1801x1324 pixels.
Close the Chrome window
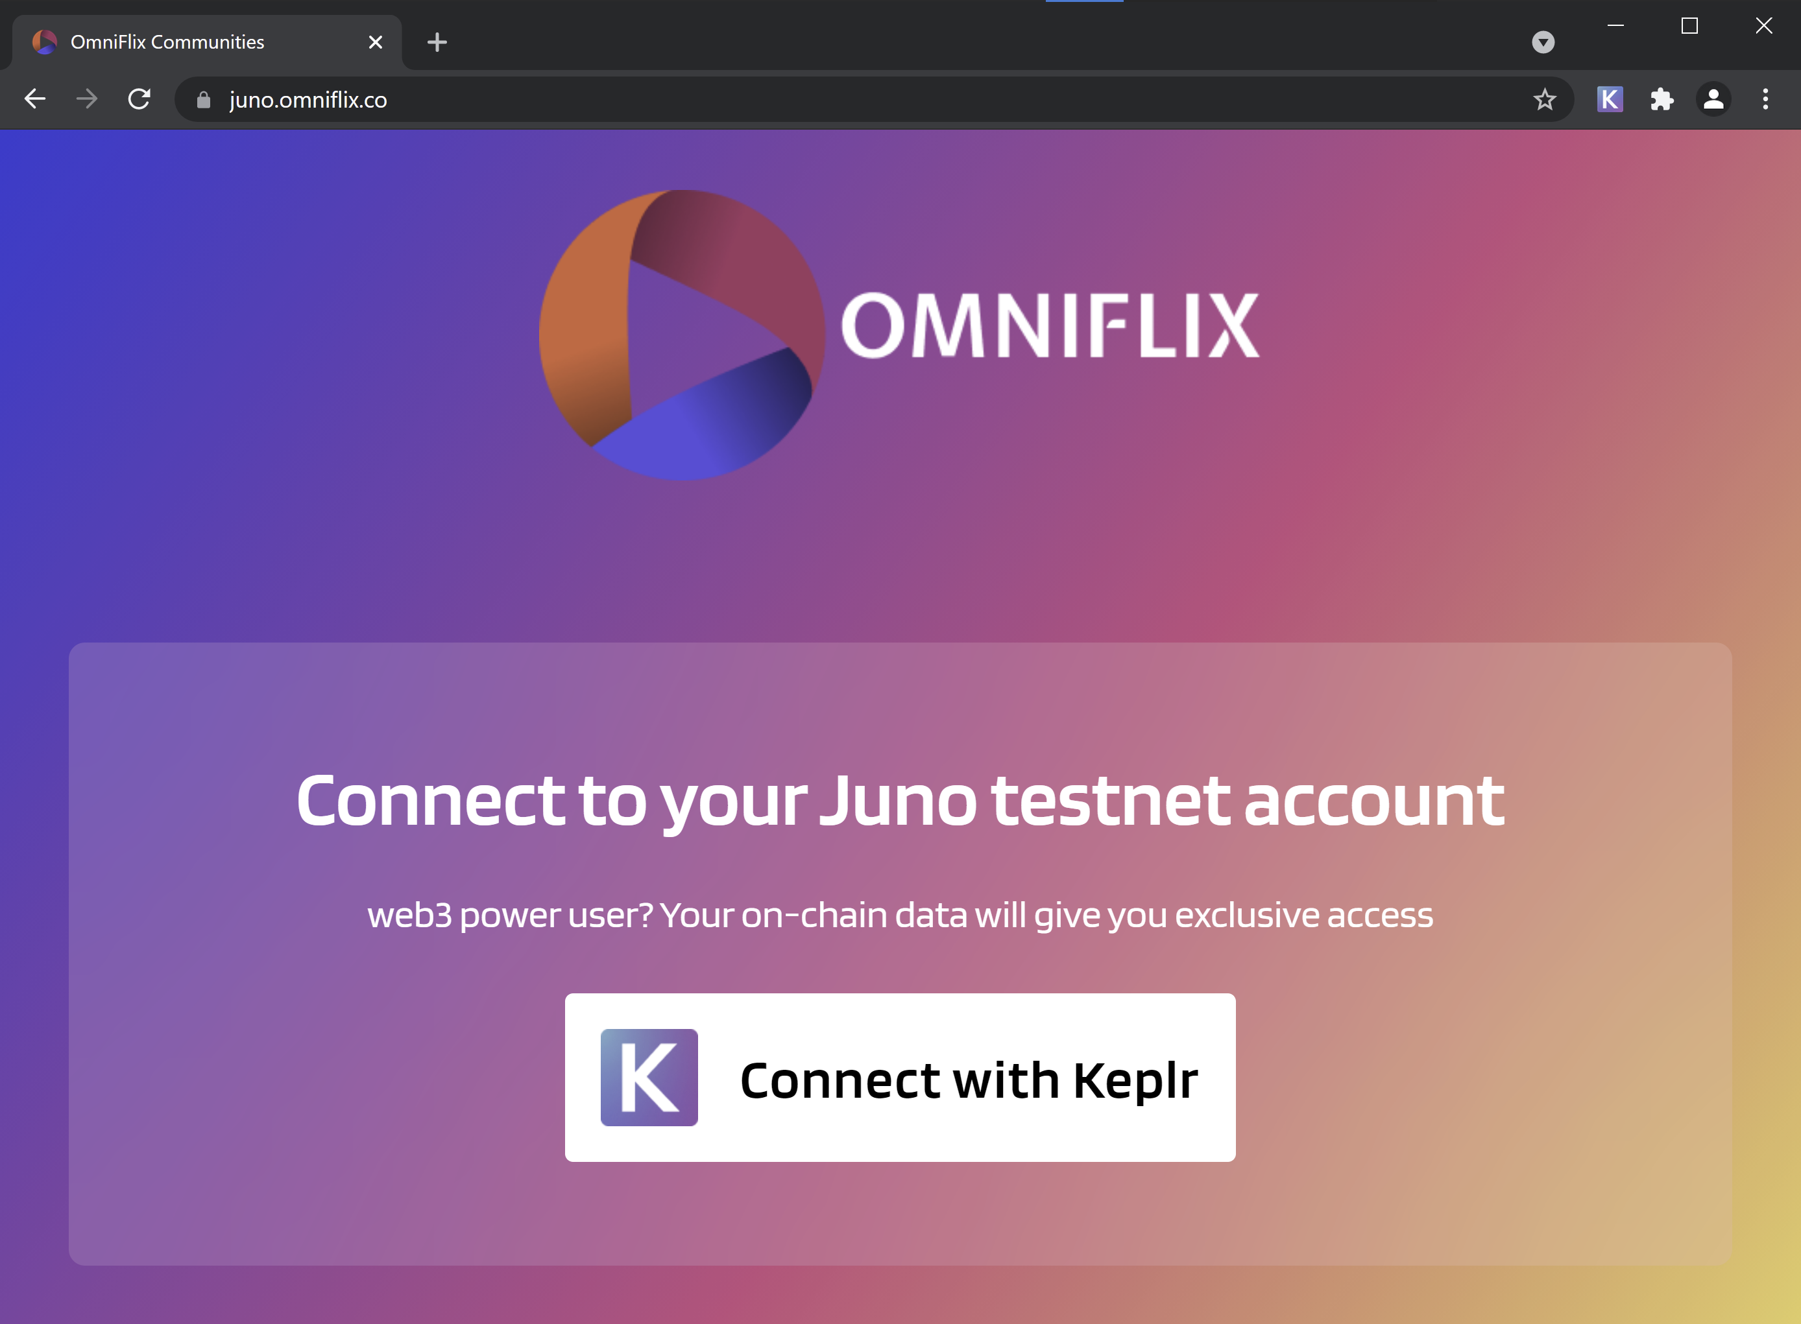pos(1763,26)
